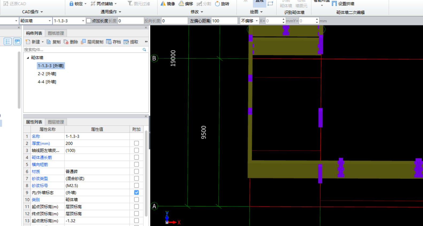
Task: Click the 存档 archive icon
Action: coord(109,42)
